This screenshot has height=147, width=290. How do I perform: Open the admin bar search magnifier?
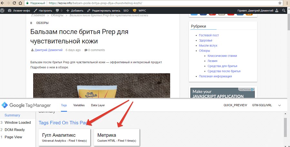tap(284, 10)
